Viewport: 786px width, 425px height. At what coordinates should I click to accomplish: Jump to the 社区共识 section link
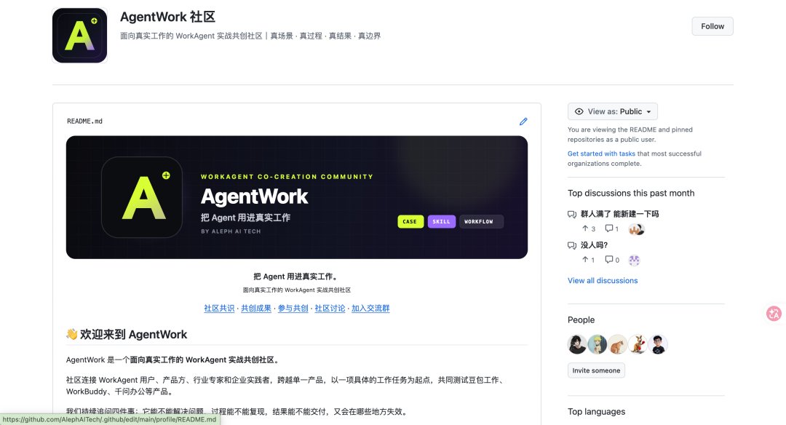point(219,309)
